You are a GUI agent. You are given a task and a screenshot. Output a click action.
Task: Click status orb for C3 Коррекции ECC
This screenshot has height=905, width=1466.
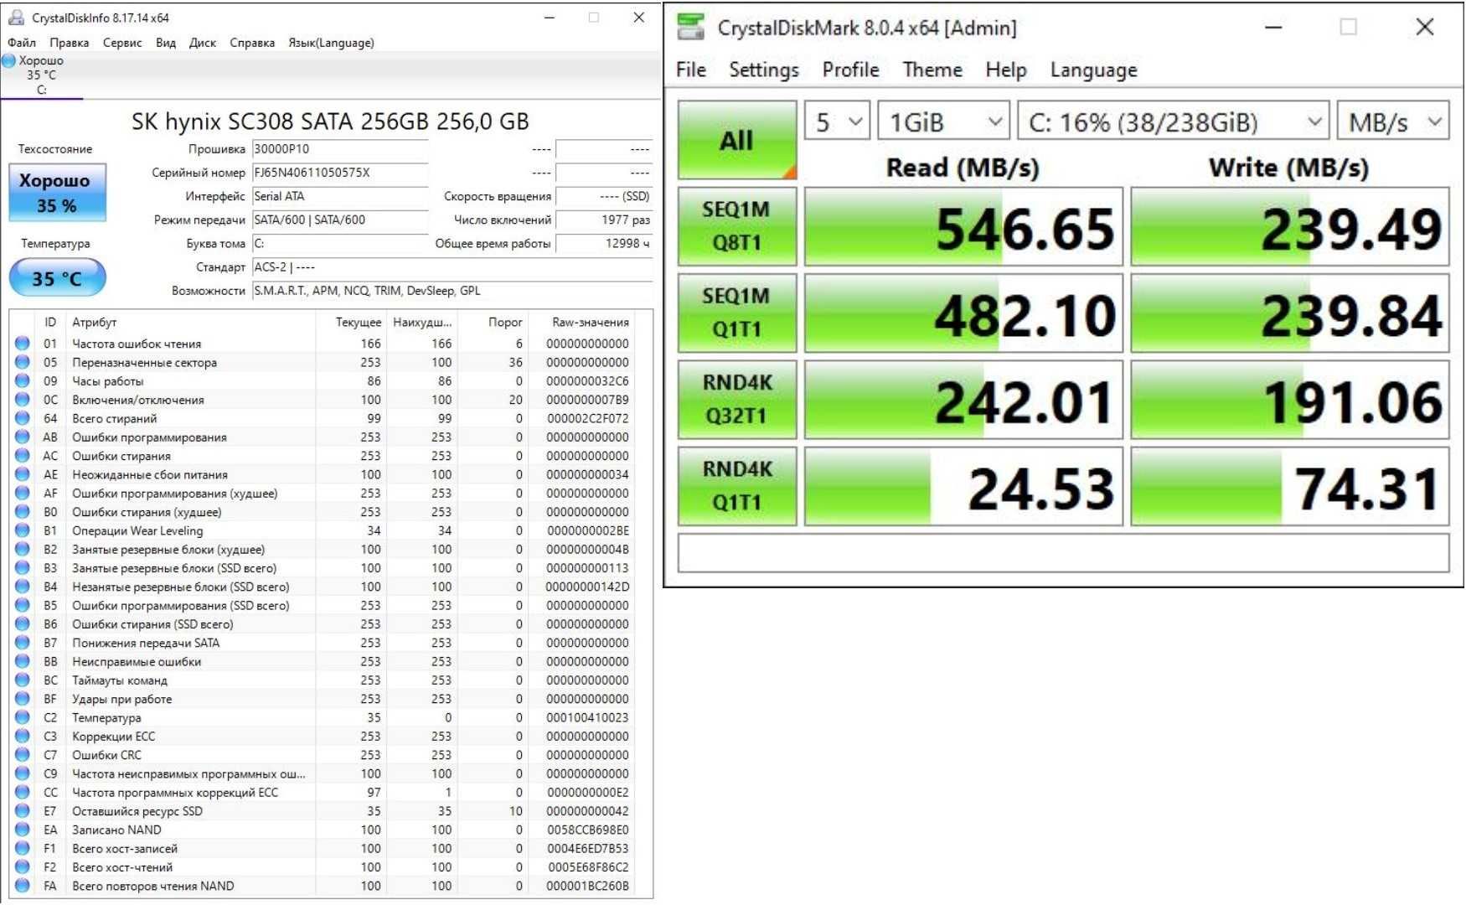(23, 736)
